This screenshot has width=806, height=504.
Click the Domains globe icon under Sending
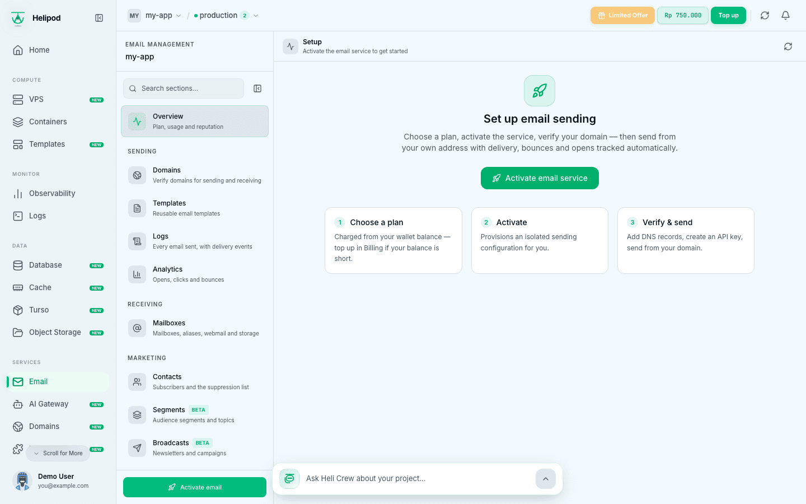pyautogui.click(x=137, y=175)
